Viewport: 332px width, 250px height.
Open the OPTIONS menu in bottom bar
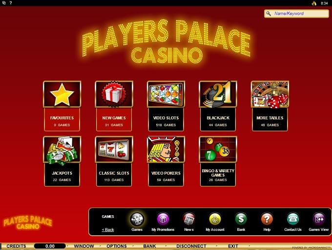coord(117,246)
